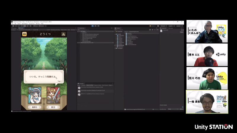The height and width of the screenshot is (133, 237).
Task: Select the Transform tool in Unity toolbar
Action: pyautogui.click(x=28, y=26)
